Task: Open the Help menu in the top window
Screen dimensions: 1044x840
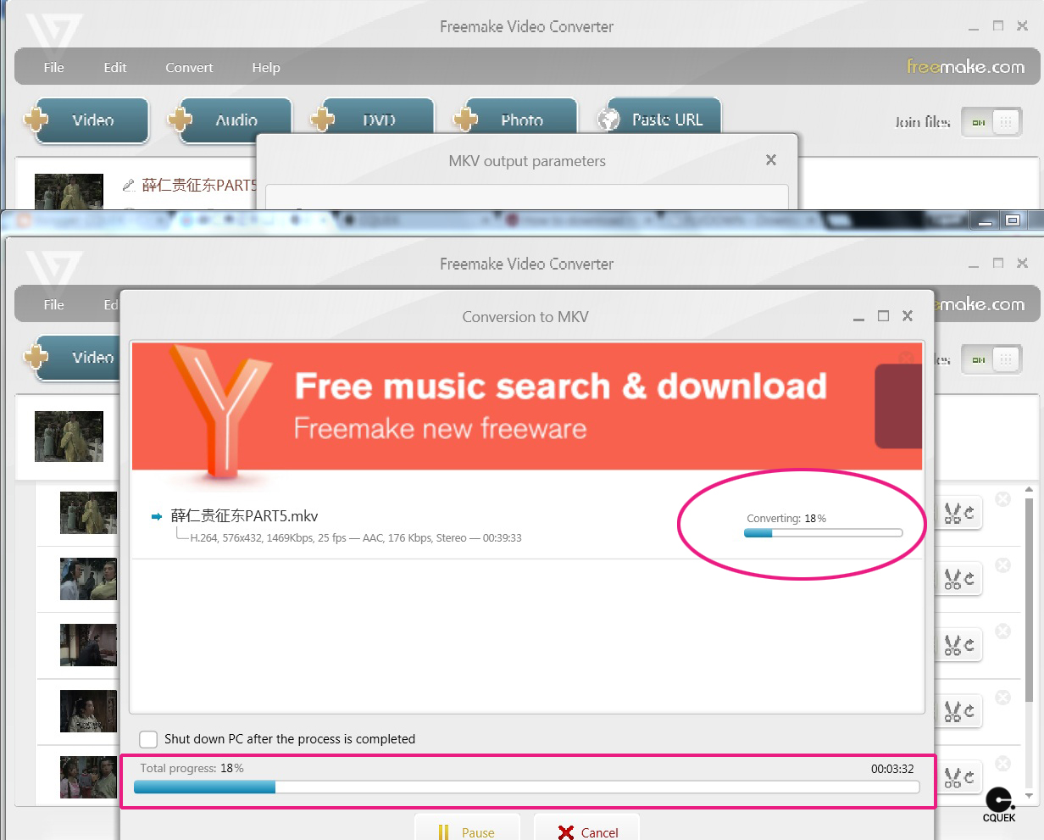Action: [266, 68]
